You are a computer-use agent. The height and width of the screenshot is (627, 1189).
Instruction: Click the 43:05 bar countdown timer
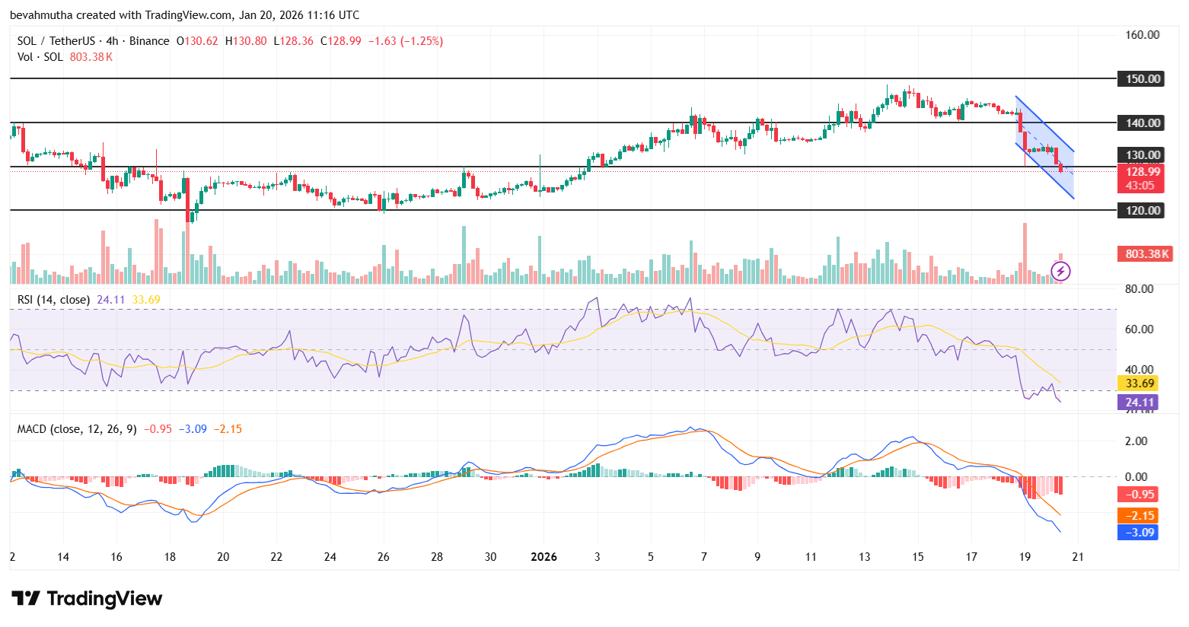1142,184
